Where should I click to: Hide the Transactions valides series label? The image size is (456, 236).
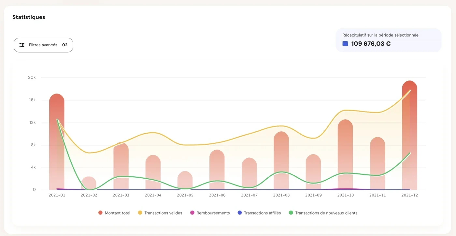(x=163, y=213)
